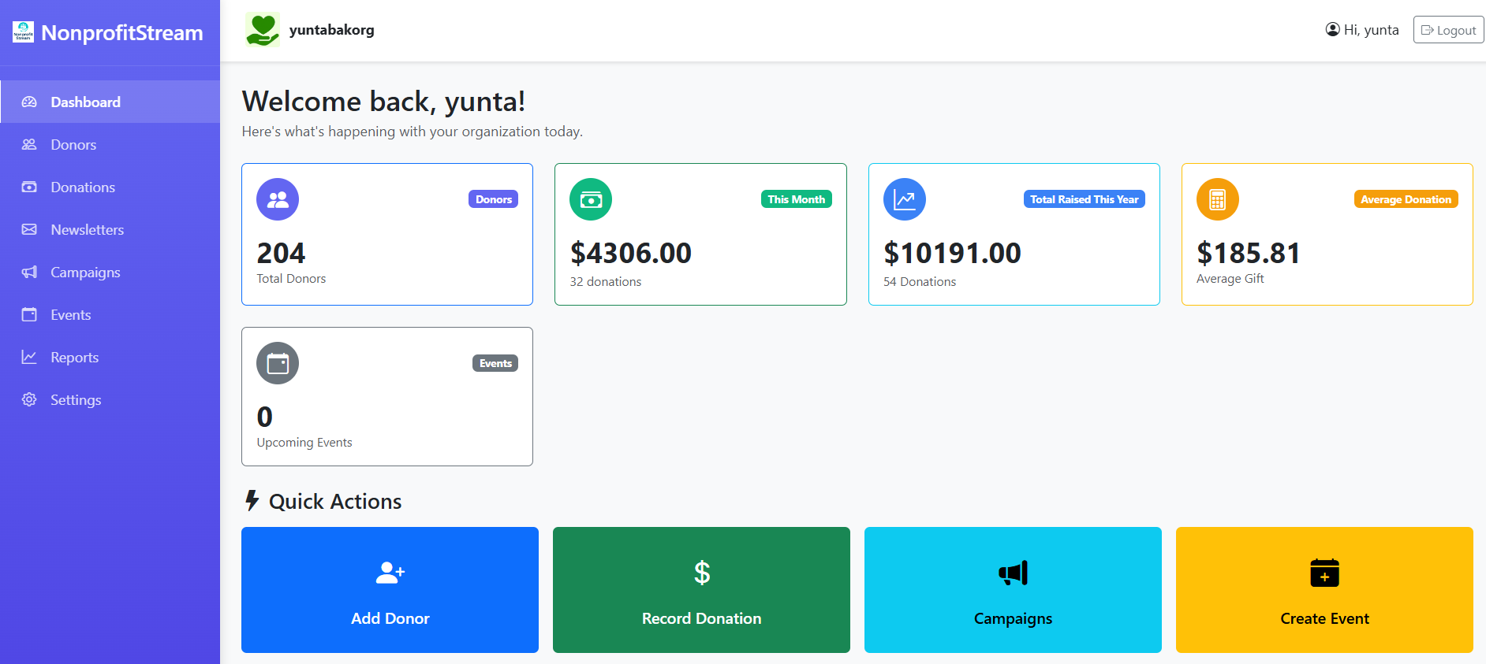Click the NonprofitStream logo icon
Image resolution: width=1486 pixels, height=664 pixels.
pyautogui.click(x=23, y=32)
